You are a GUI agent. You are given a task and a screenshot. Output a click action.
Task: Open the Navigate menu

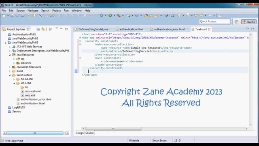[x=33, y=11]
